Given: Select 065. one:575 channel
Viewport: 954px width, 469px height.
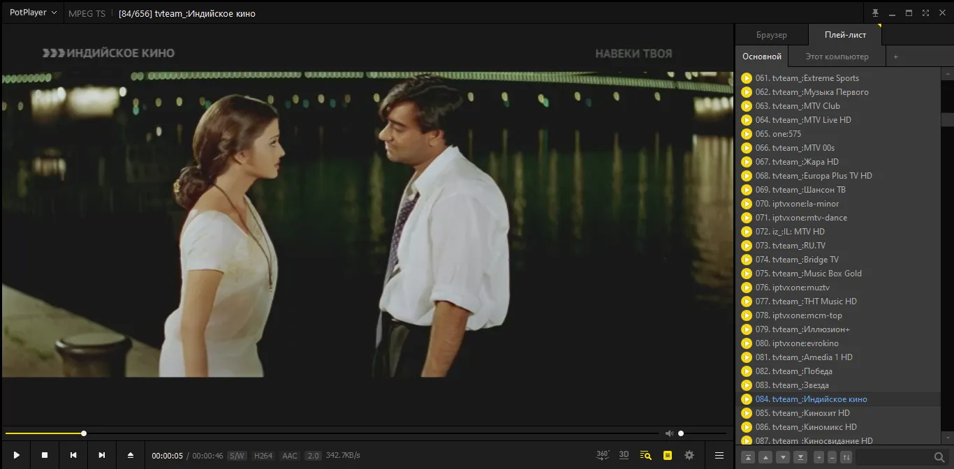Looking at the screenshot, I should (838, 134).
